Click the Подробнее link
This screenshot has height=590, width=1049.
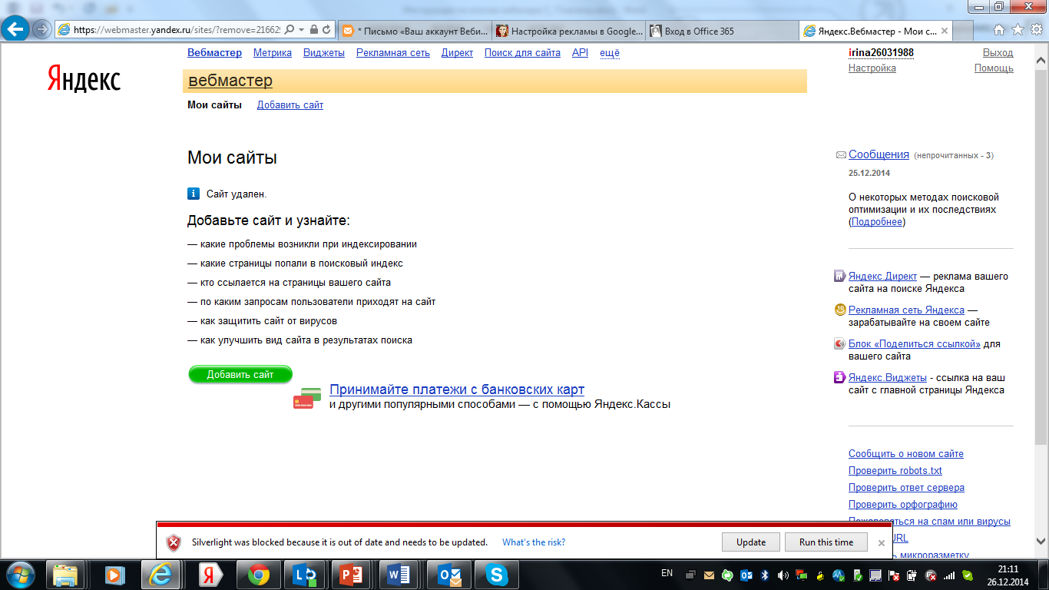pos(878,222)
